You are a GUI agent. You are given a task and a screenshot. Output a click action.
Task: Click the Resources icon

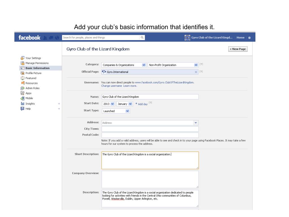tap(23, 83)
